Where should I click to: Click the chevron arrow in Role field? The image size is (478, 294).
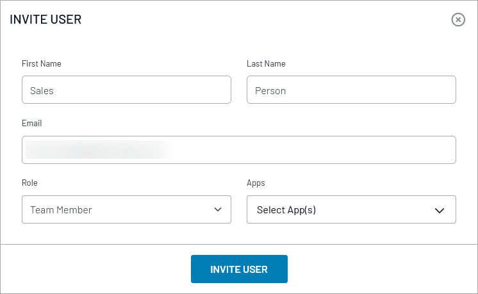(x=218, y=209)
